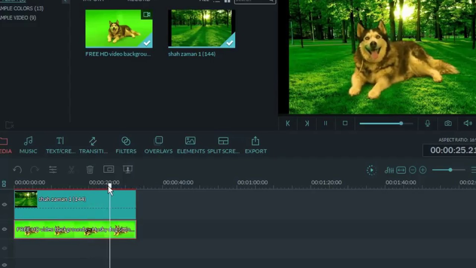The image size is (476, 268).
Task: Toggle the eye on the empty third track
Action: 4,248
